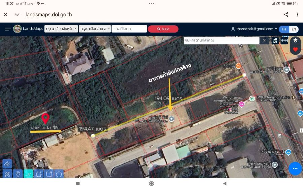Switch language to TH
The width and height of the screenshot is (303, 189).
284,29
